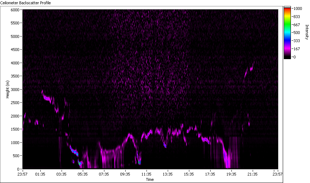Click the 2500 height axis value
Image resolution: width=310 pixels, height=183 pixels.
click(x=15, y=103)
